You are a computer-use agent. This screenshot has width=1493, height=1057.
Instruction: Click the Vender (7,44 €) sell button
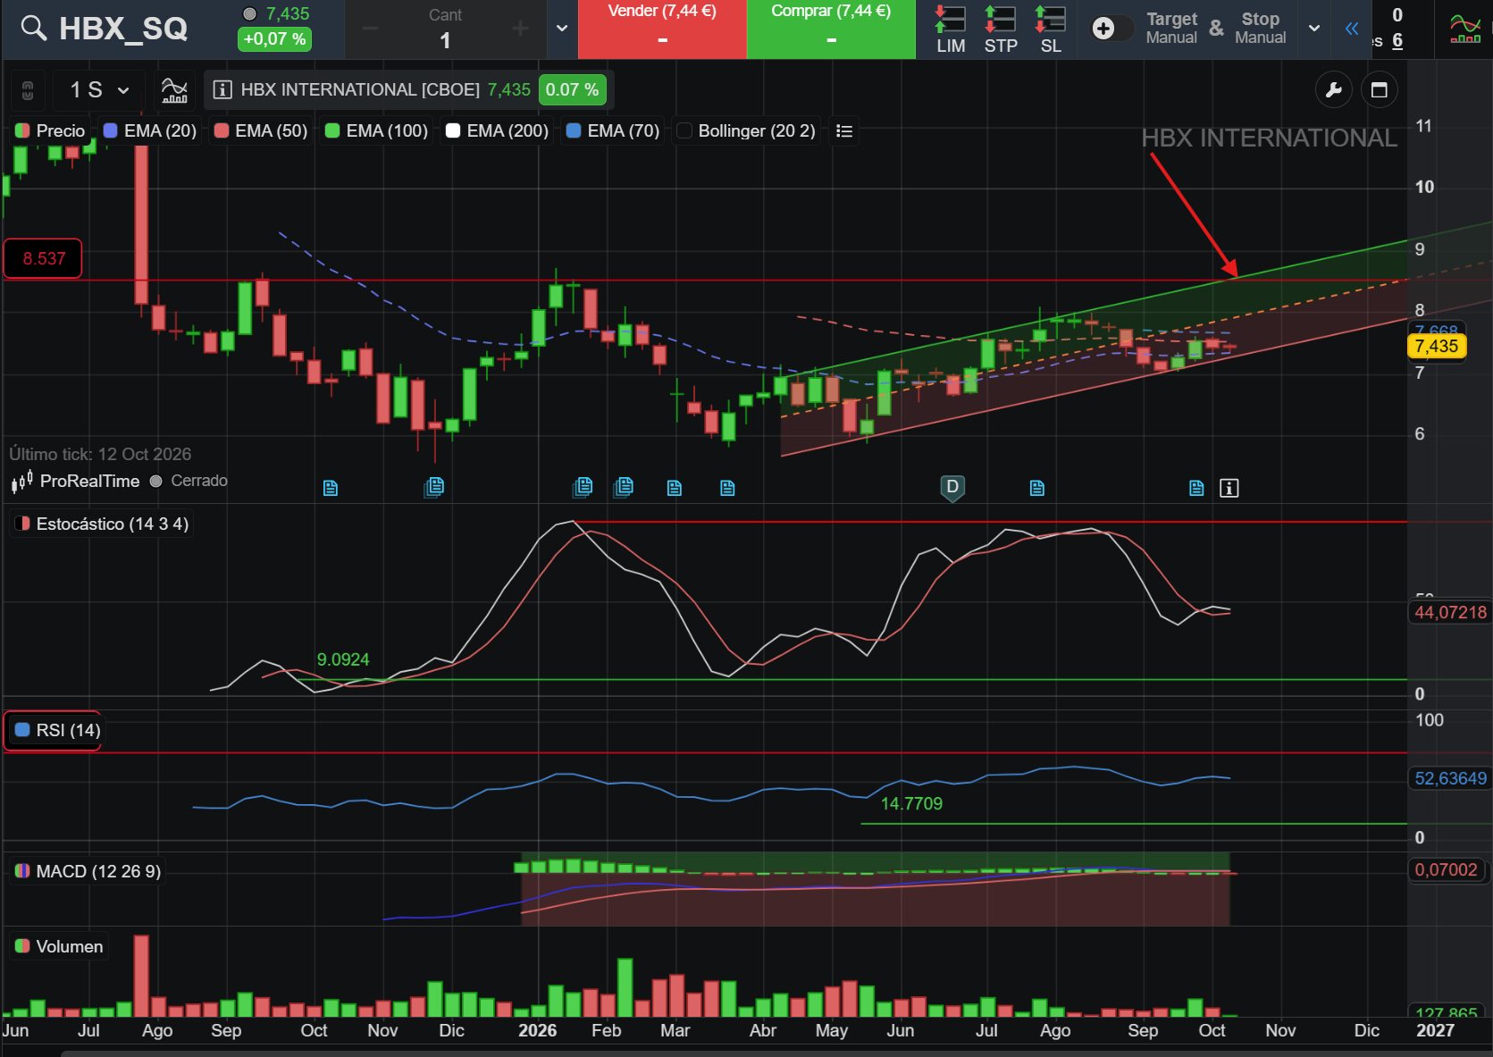[662, 29]
